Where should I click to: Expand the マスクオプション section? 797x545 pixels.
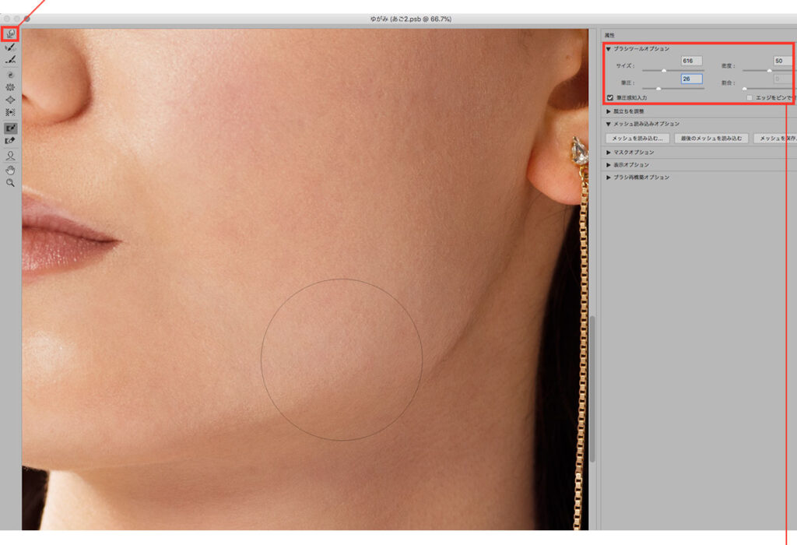click(609, 153)
